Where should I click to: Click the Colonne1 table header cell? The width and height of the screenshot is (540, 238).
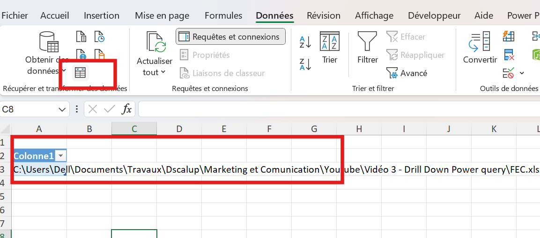click(39, 156)
